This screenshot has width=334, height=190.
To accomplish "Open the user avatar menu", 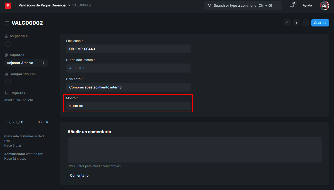I will tap(324, 5).
